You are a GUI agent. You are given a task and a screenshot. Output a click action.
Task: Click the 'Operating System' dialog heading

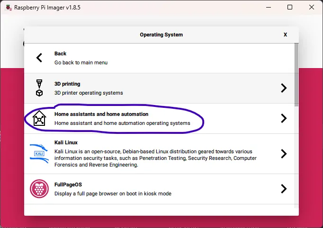161,35
